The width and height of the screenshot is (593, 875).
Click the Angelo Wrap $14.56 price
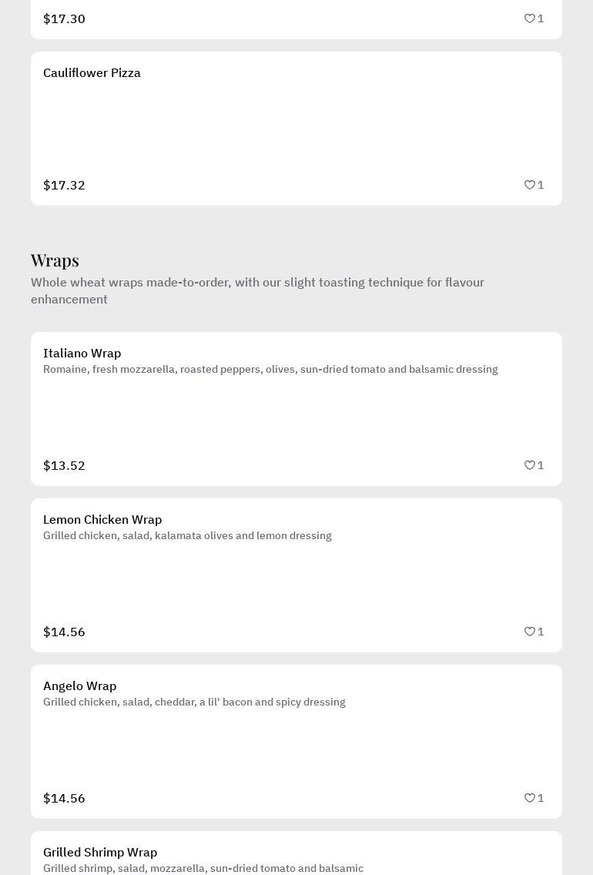click(x=64, y=799)
